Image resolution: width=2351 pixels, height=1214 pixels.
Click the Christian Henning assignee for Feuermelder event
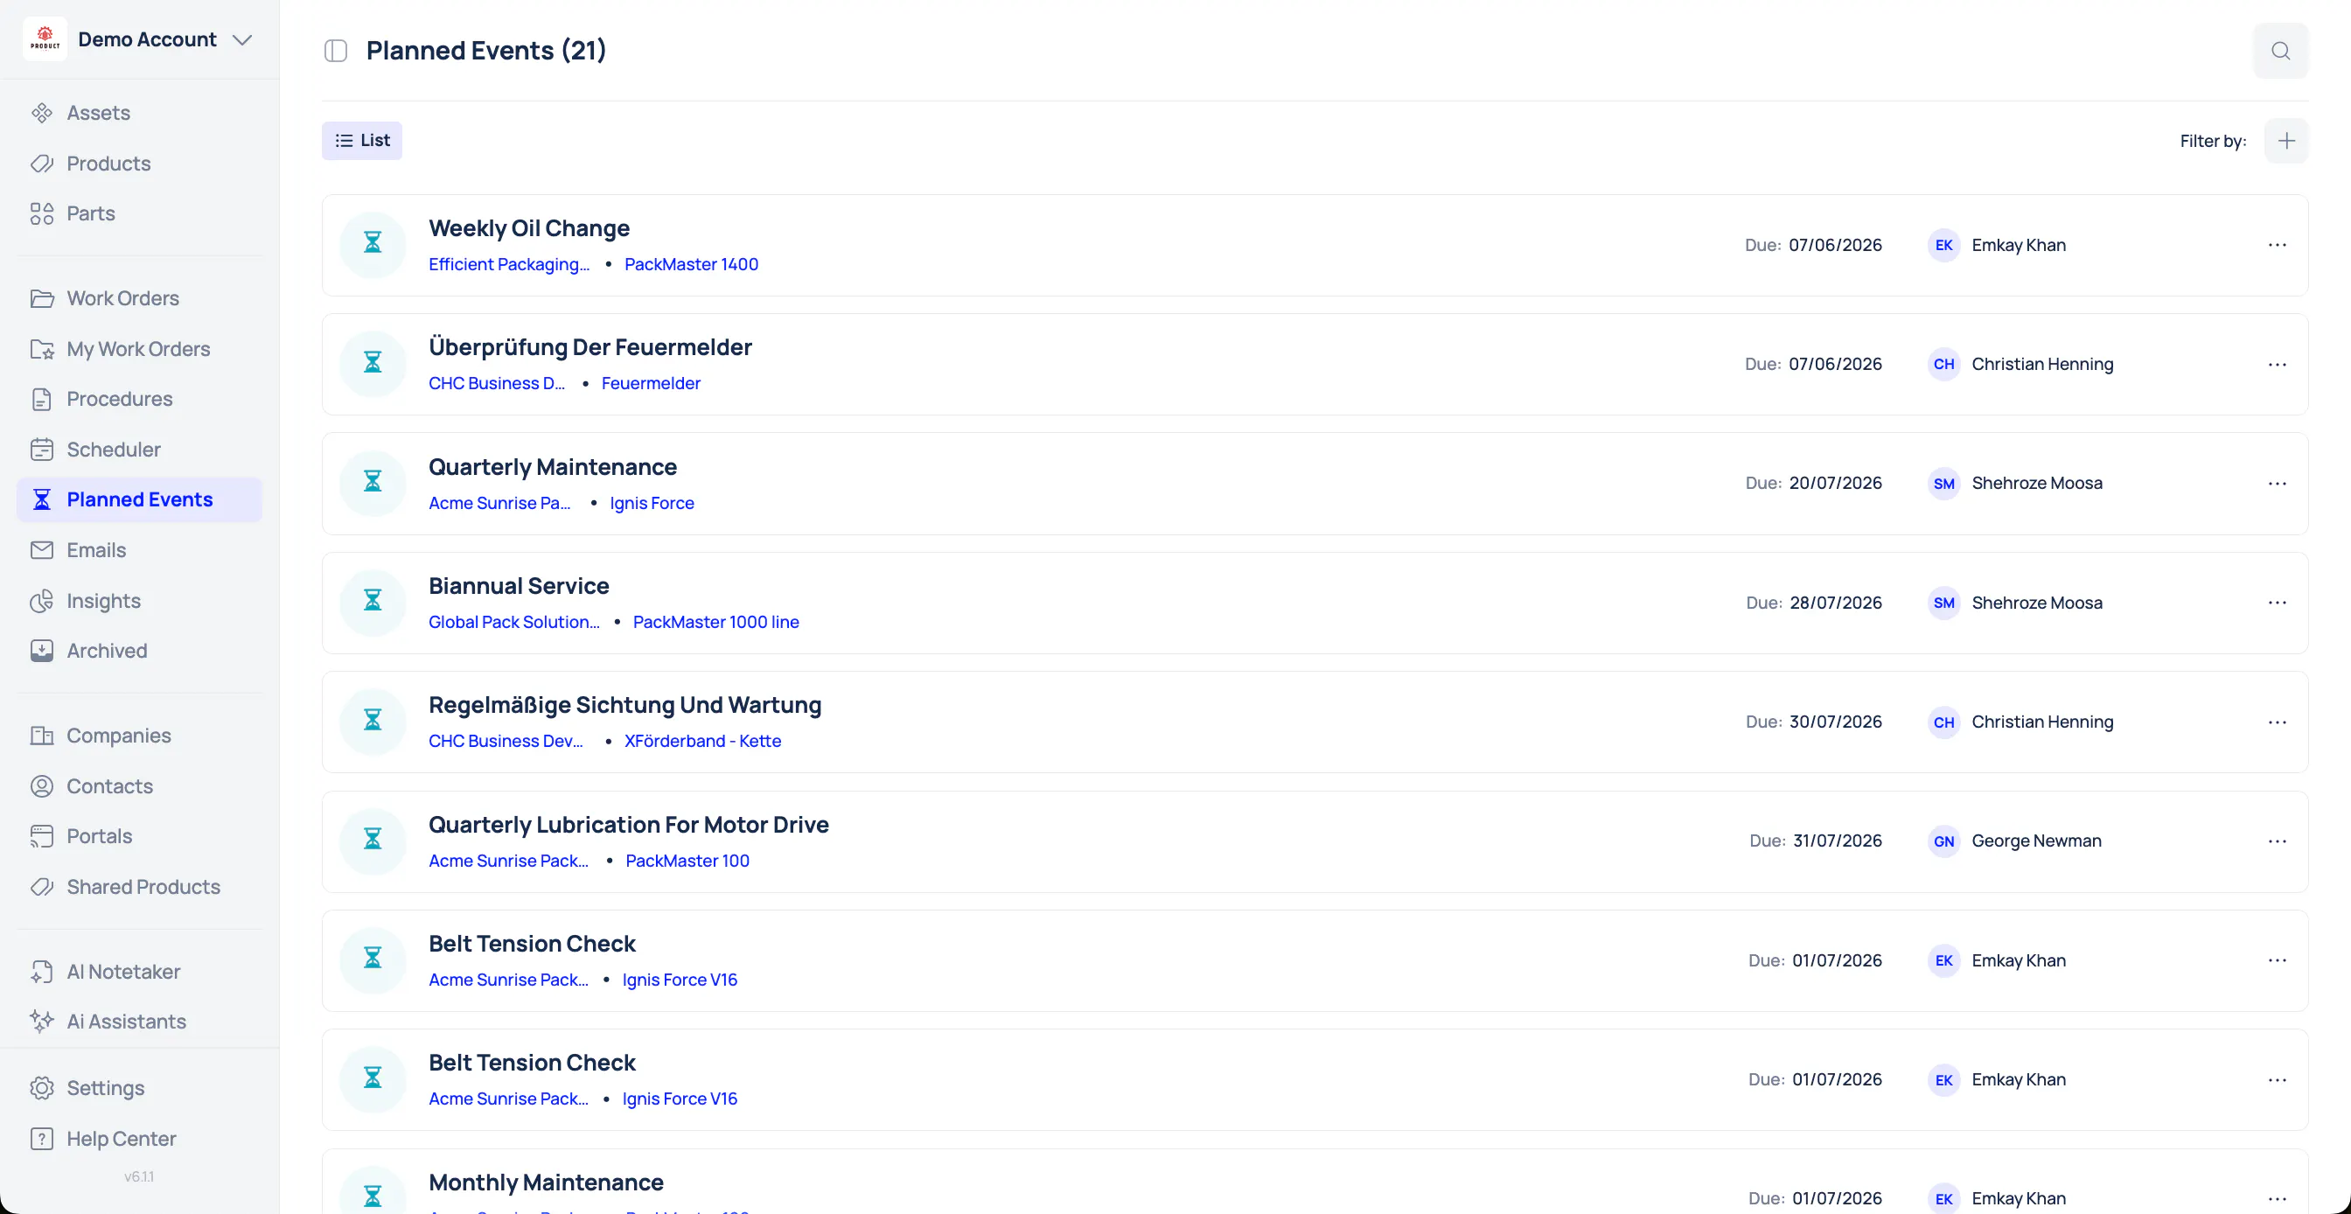pos(2042,364)
